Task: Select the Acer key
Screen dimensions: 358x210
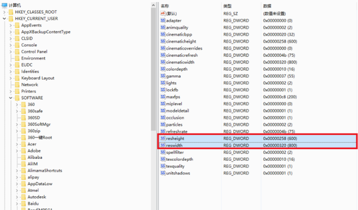Action: point(32,144)
